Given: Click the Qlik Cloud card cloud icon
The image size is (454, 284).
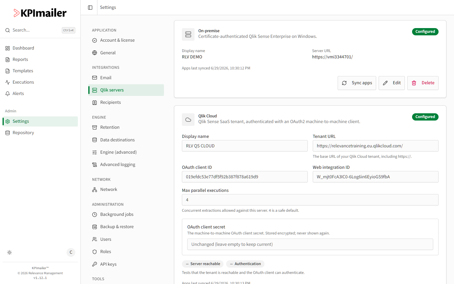Looking at the screenshot, I should 188,120.
